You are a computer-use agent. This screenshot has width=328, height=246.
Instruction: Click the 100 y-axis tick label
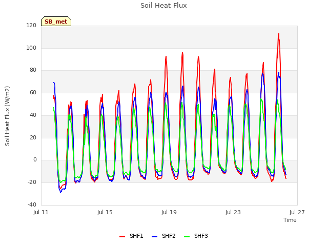[31, 48]
